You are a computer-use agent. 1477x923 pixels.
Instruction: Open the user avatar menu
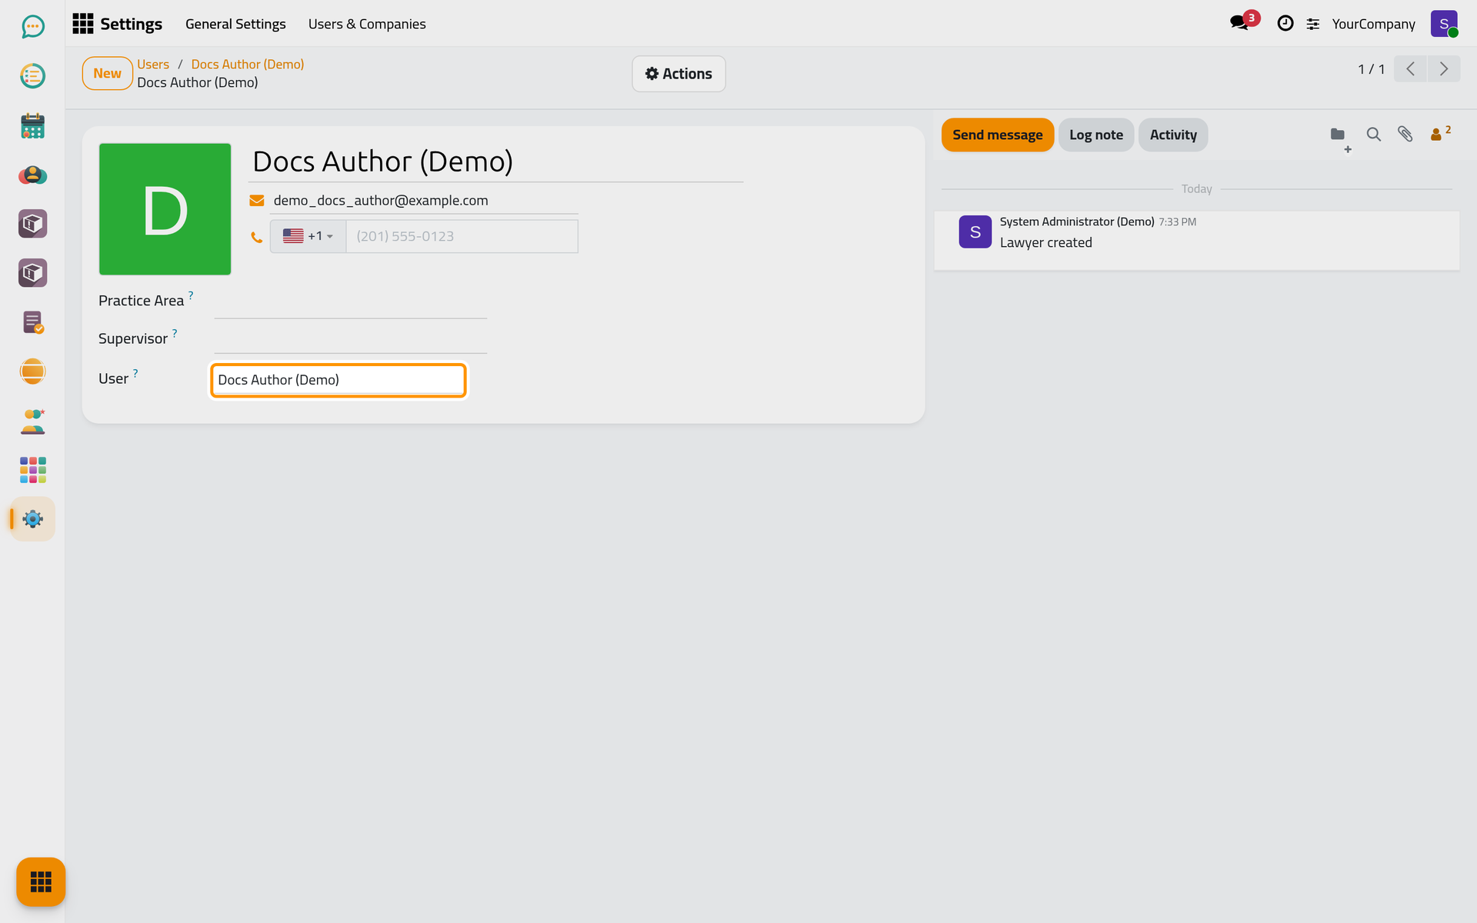(x=1444, y=24)
